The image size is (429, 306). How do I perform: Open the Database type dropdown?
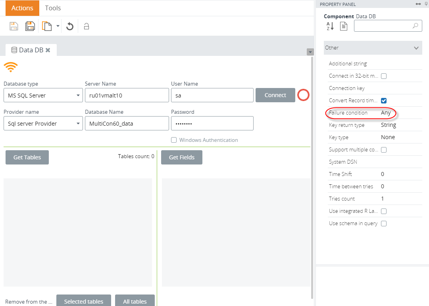coord(43,96)
